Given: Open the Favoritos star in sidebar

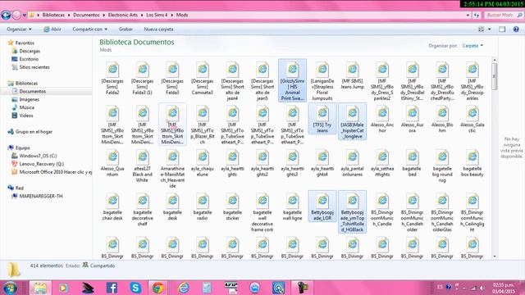Looking at the screenshot, I should pyautogui.click(x=11, y=43).
